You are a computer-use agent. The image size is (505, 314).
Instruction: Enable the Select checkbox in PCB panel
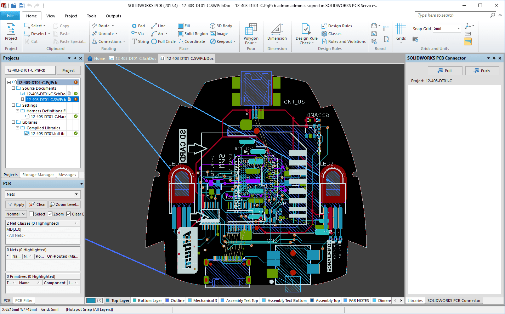coord(32,214)
